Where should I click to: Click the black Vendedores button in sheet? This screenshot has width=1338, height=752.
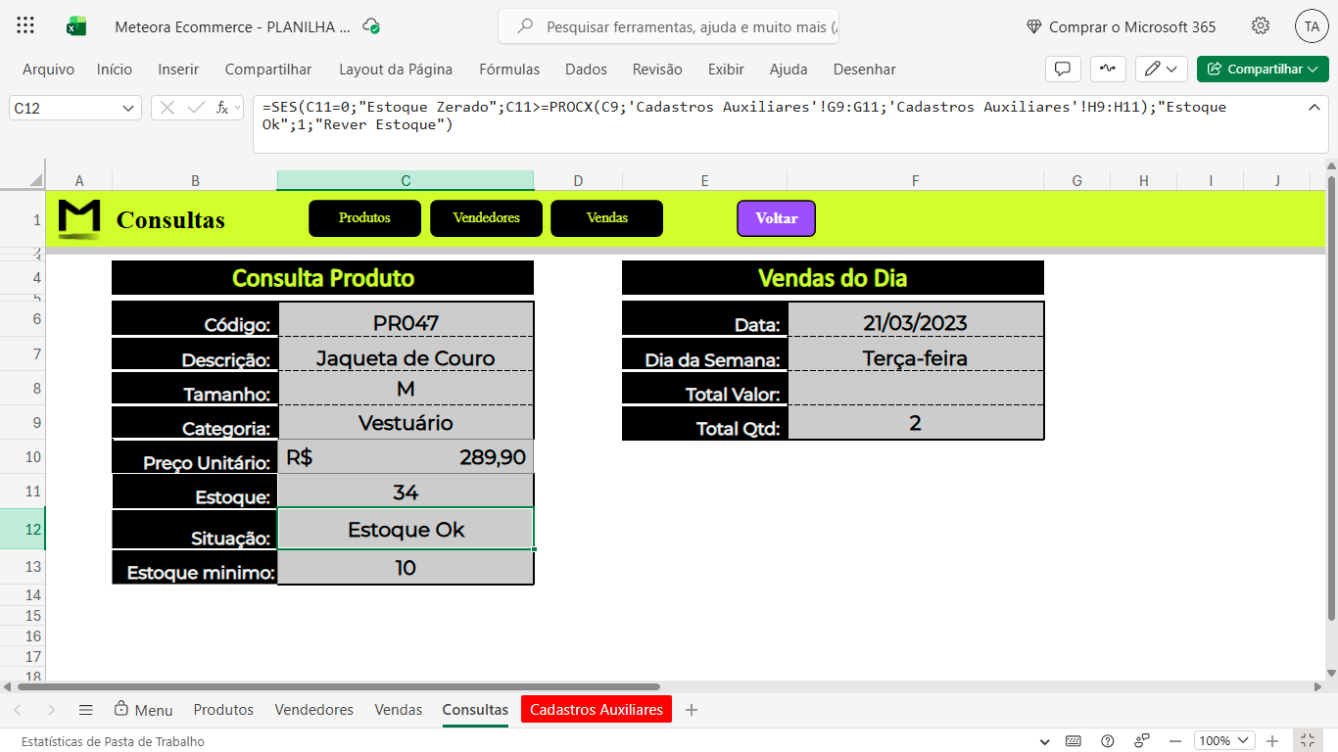[x=486, y=218]
